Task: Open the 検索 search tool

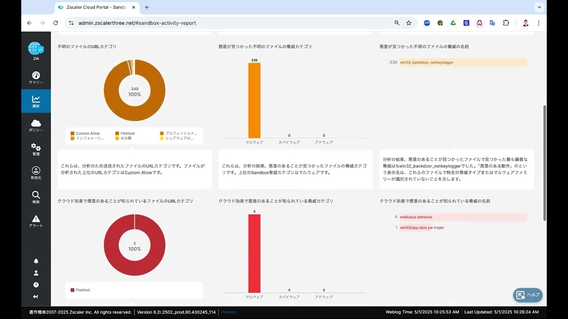Action: click(35, 197)
